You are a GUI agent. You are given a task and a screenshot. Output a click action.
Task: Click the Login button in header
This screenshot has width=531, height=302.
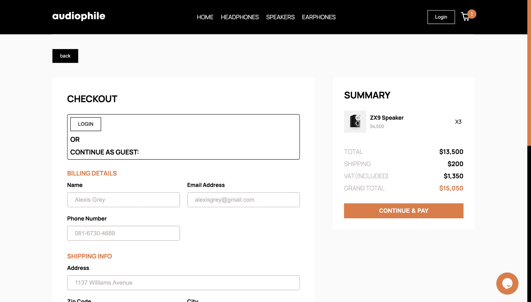tap(441, 17)
